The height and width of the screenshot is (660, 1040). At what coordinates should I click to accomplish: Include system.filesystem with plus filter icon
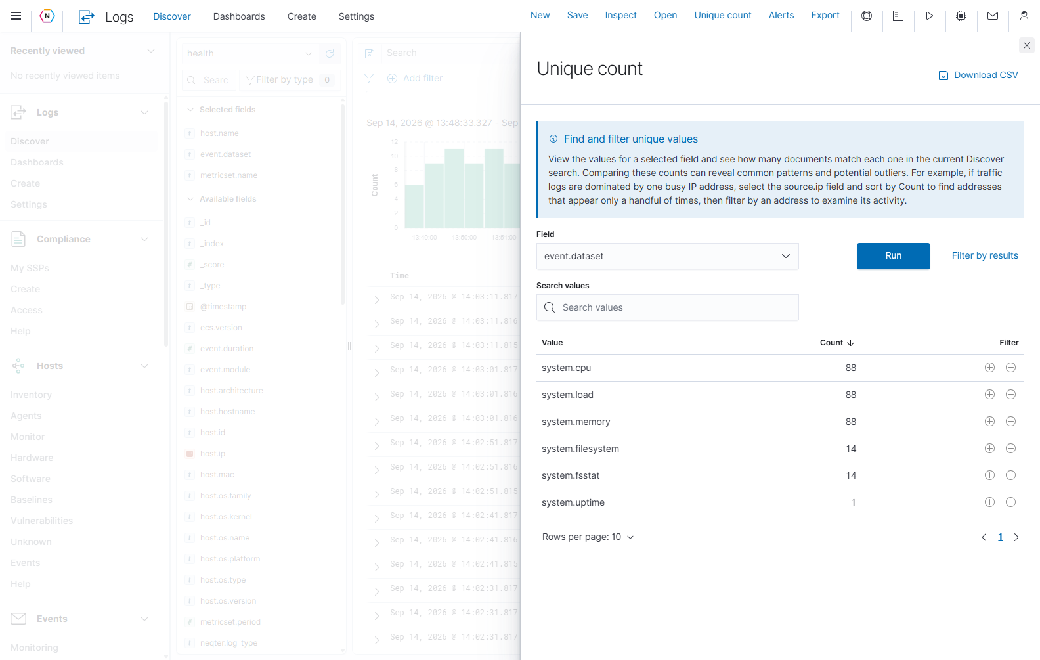(x=989, y=449)
